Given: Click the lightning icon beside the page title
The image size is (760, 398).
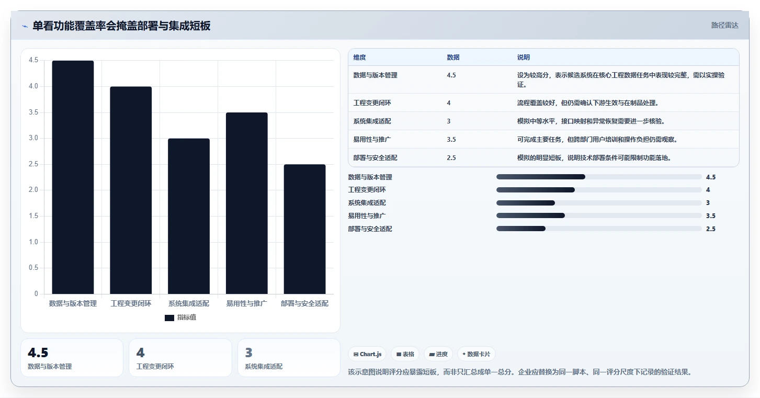Looking at the screenshot, I should (25, 26).
